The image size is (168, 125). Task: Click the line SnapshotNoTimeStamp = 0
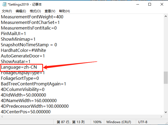29,45
